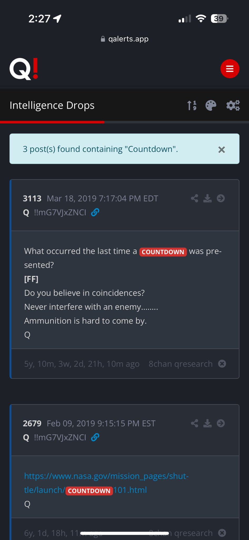Share post 3113
Image resolution: width=249 pixels, height=540 pixels.
click(194, 198)
